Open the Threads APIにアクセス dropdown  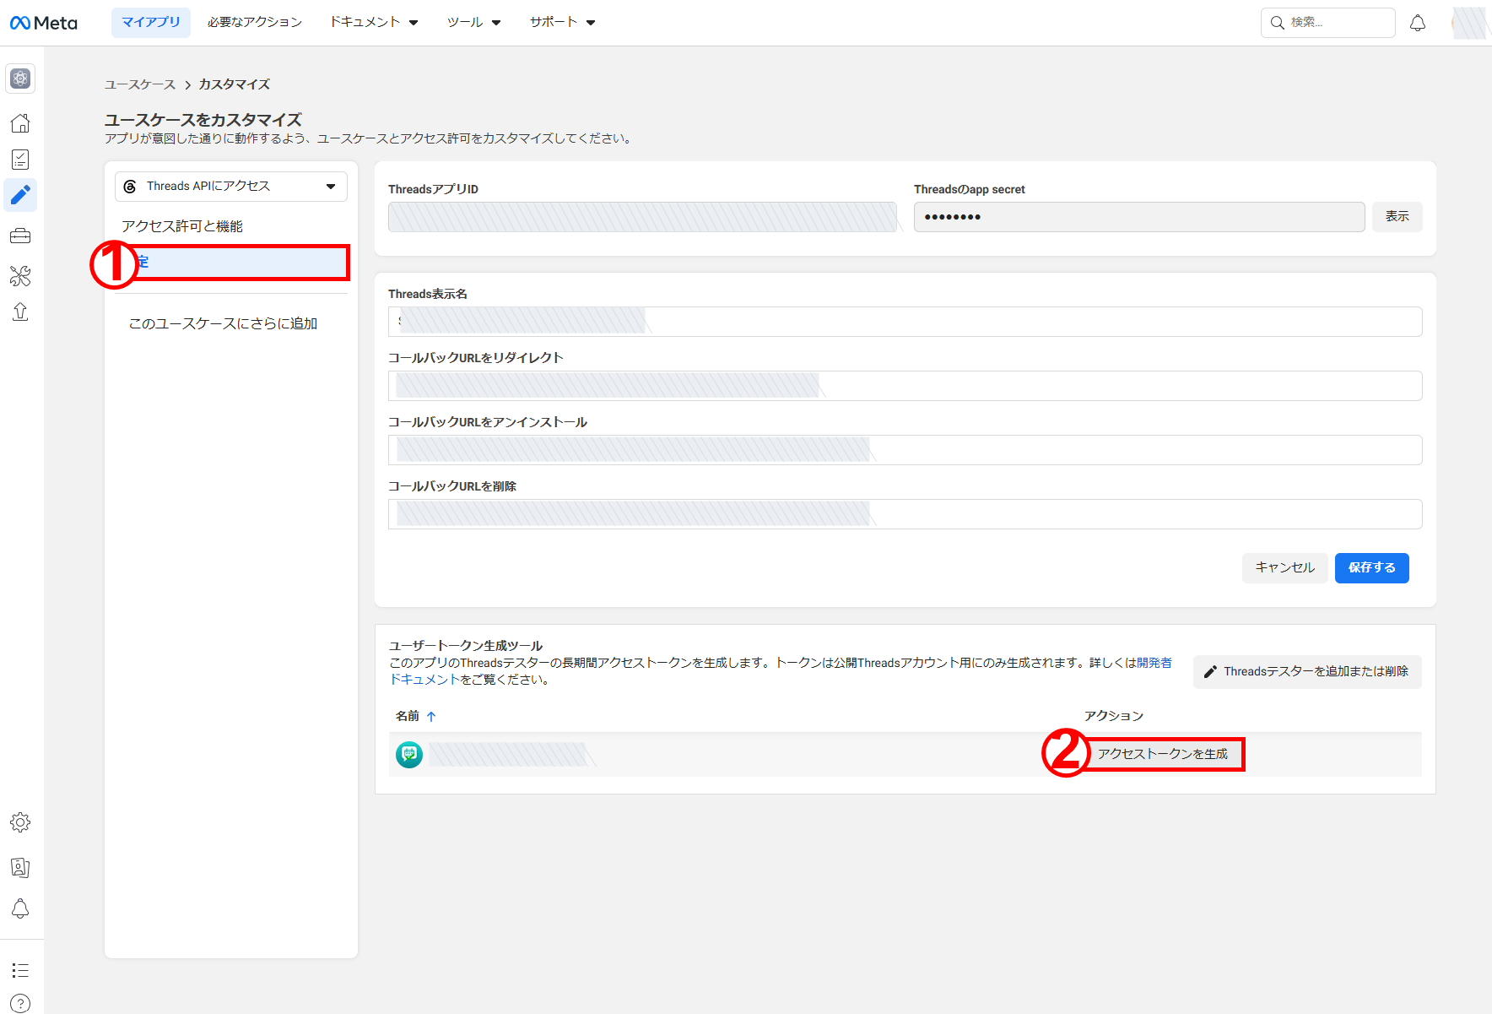231,187
